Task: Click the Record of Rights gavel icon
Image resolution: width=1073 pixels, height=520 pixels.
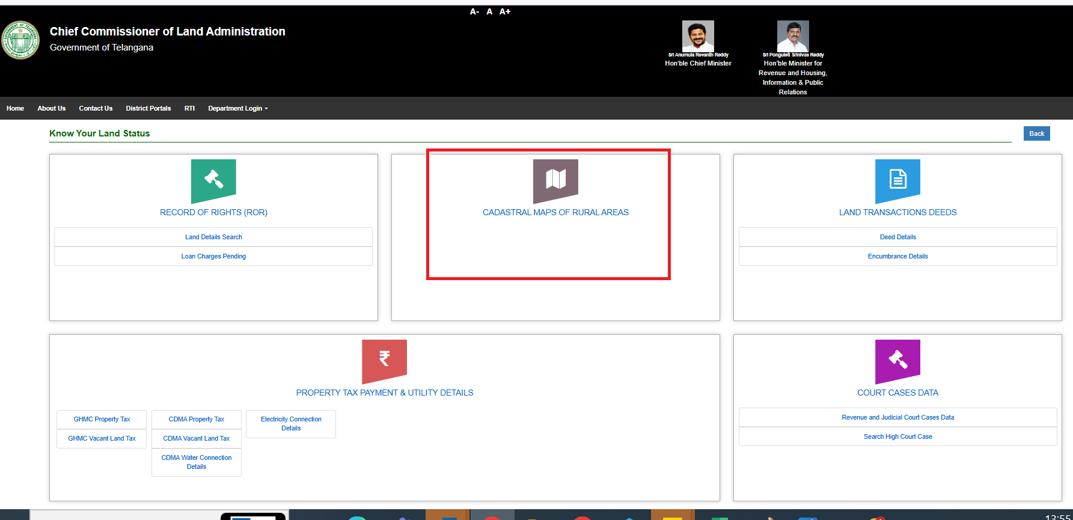Action: (213, 180)
